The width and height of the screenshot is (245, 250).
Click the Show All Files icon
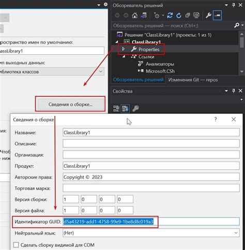point(196,16)
